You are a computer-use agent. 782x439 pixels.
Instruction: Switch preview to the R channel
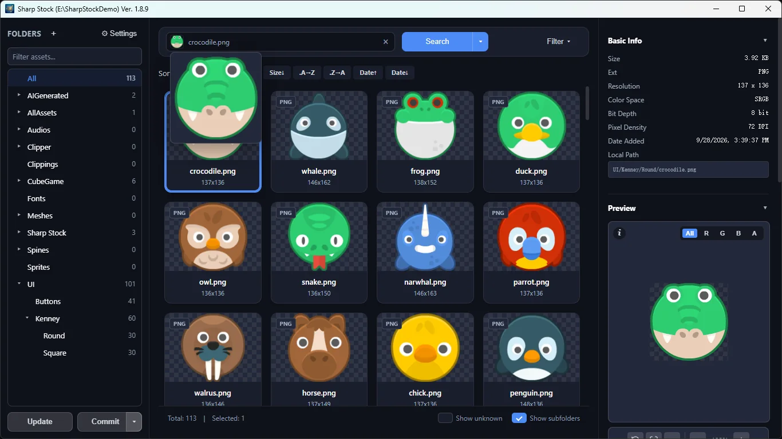706,233
